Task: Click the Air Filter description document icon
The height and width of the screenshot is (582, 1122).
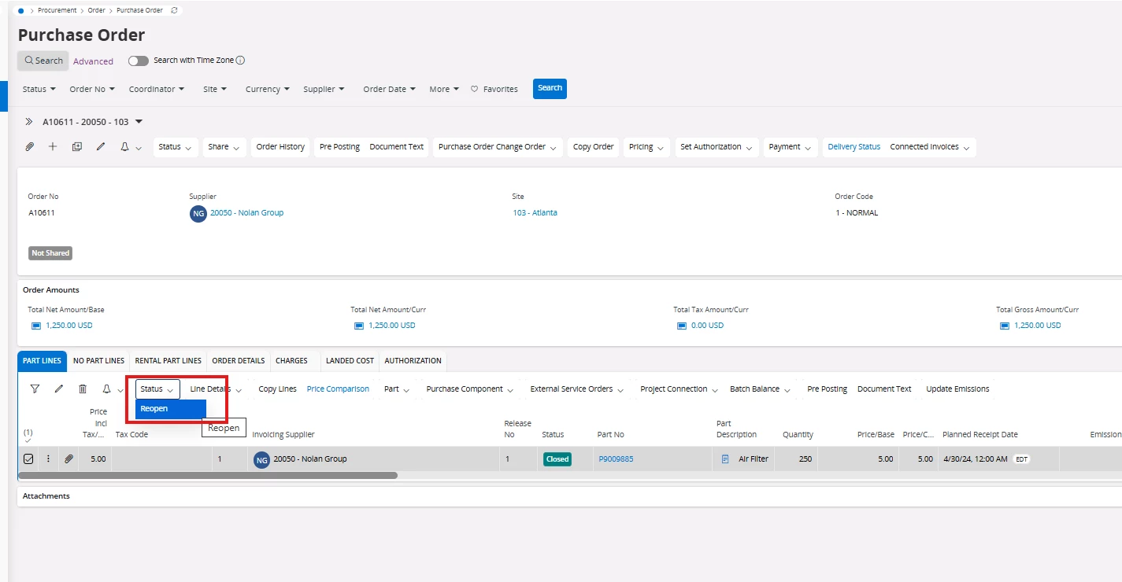Action: pos(725,459)
